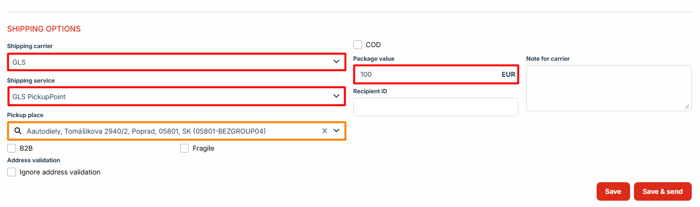700x207 pixels.
Task: Click the search magnifier in Pickup place
Action: click(x=17, y=131)
